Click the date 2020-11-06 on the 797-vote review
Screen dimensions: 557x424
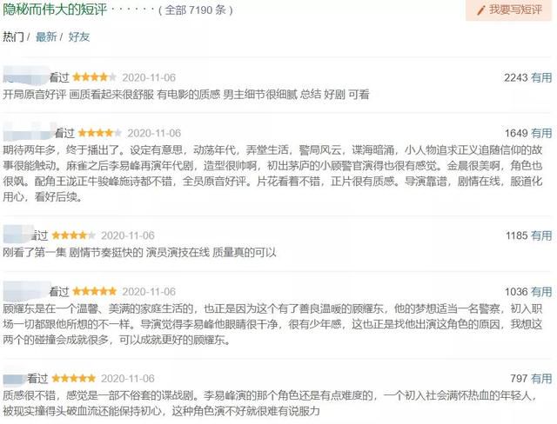[128, 379]
